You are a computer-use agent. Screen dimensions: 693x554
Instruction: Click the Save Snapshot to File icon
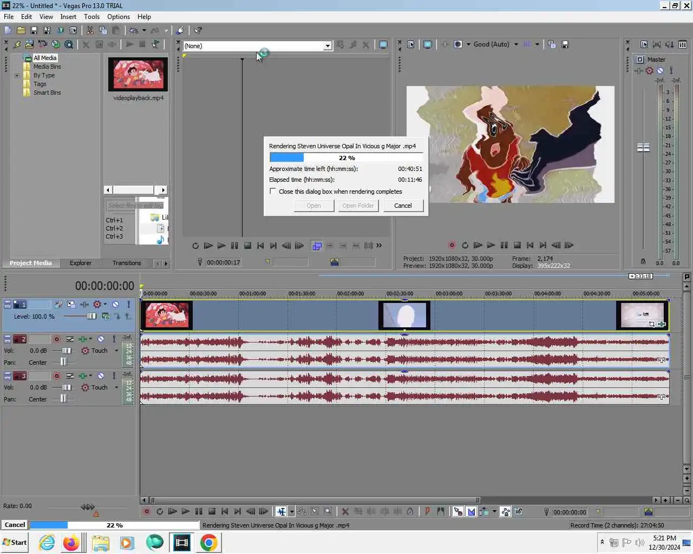click(x=565, y=44)
